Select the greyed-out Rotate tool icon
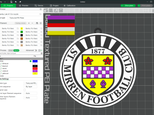 [90, 10]
